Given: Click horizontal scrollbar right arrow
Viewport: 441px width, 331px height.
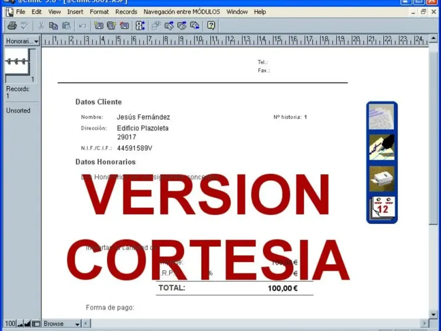Looking at the screenshot, I should 424,324.
